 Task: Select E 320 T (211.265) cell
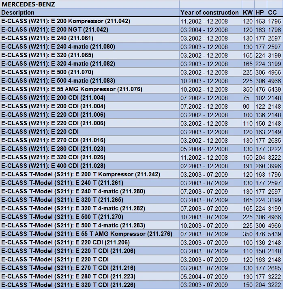[x=90, y=199]
